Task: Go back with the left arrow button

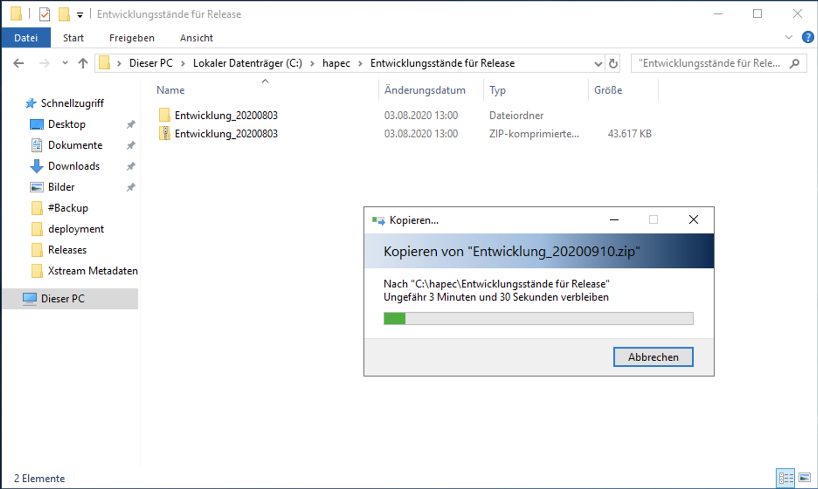Action: [19, 63]
